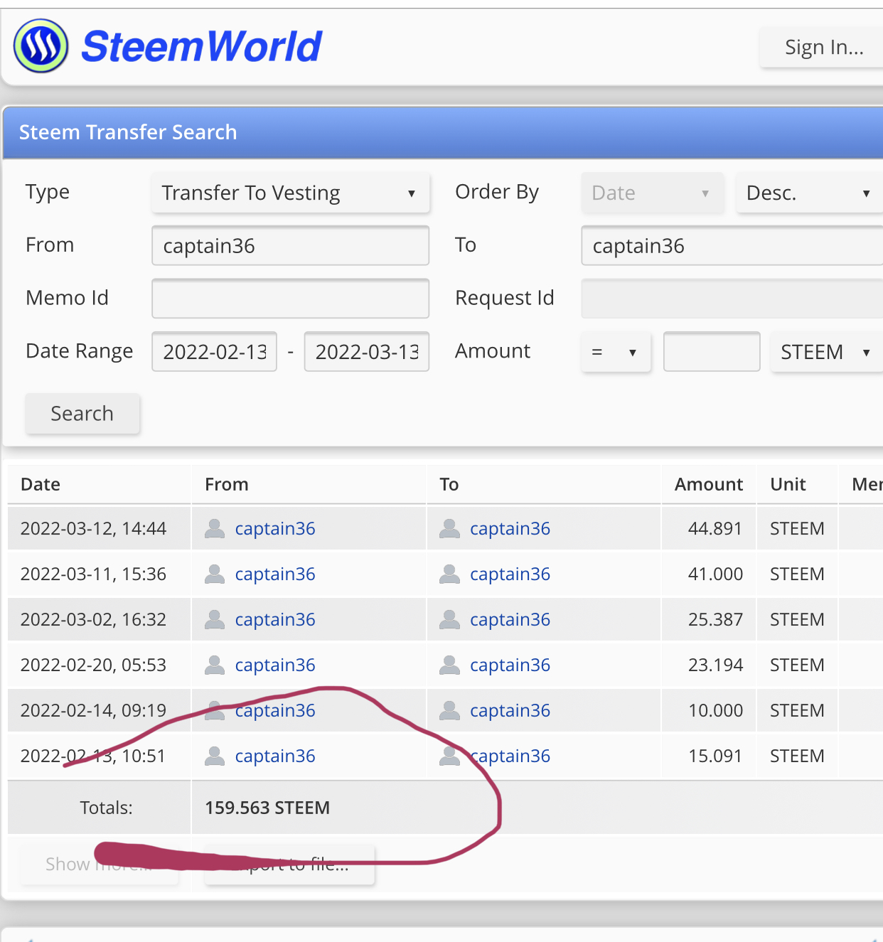The width and height of the screenshot is (883, 942).
Task: Select the totals value 159.563 STEEM
Action: [267, 808]
